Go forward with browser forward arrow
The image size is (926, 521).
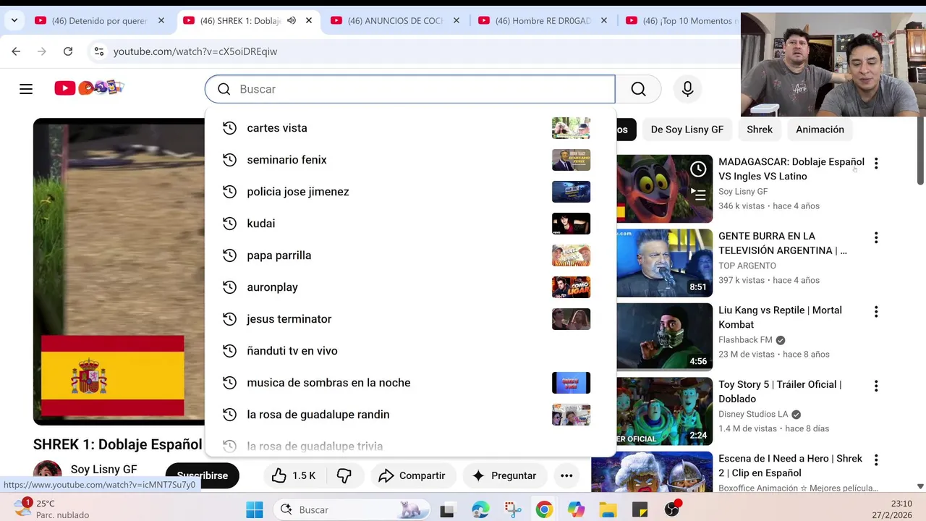point(42,51)
